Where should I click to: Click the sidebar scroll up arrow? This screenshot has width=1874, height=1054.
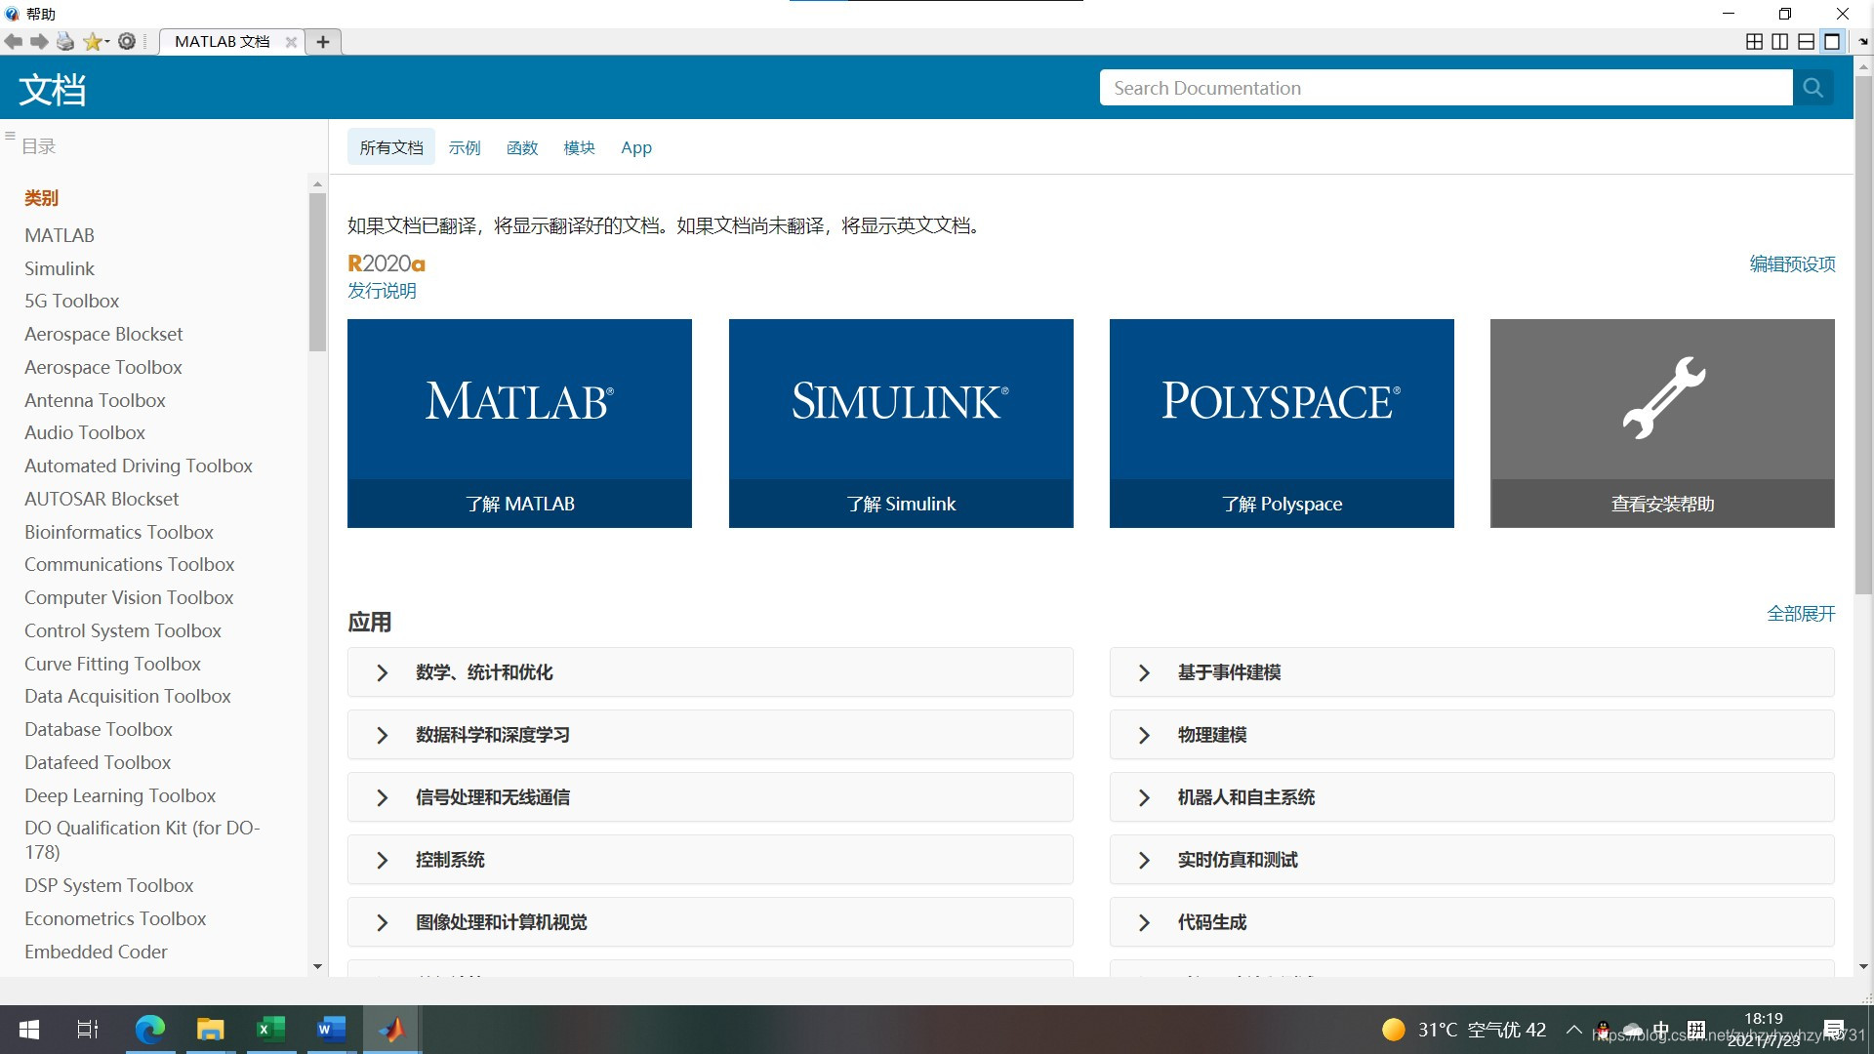click(x=317, y=183)
